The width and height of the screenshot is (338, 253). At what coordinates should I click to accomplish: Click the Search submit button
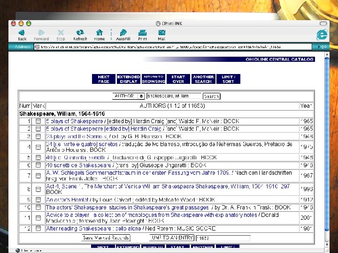coord(211,96)
